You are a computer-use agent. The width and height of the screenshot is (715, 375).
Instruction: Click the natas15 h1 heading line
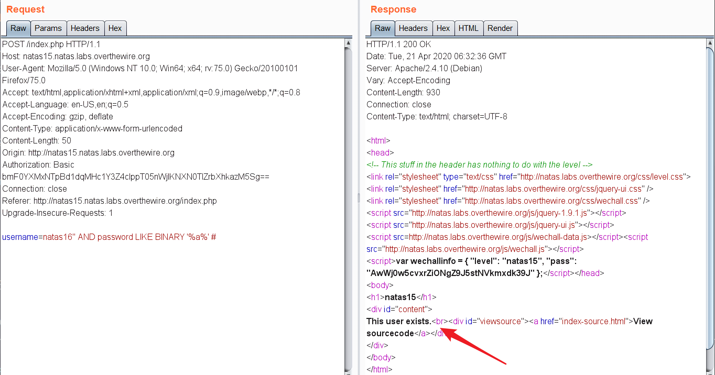(x=401, y=297)
